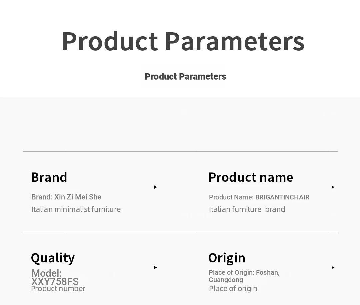The width and height of the screenshot is (360, 305).
Task: Click the Model: XXY758FS text
Action: (55, 277)
